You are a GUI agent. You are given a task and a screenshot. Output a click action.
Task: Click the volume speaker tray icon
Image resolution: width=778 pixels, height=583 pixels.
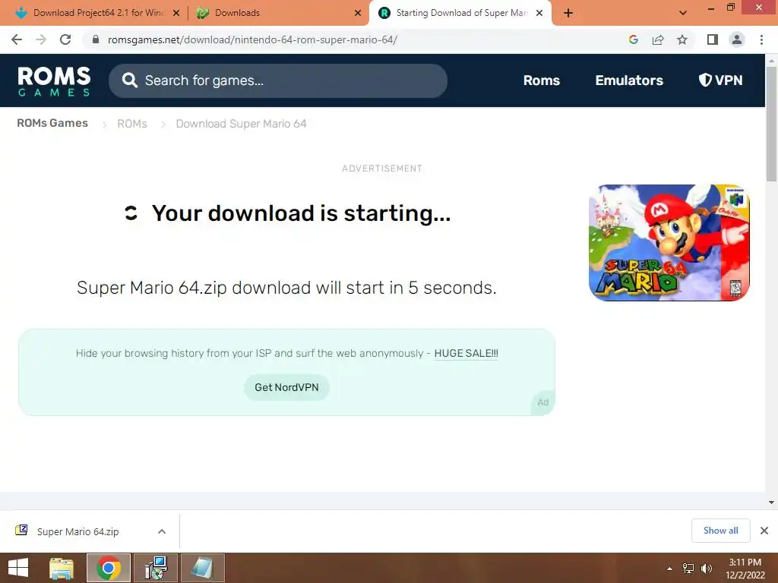706,569
